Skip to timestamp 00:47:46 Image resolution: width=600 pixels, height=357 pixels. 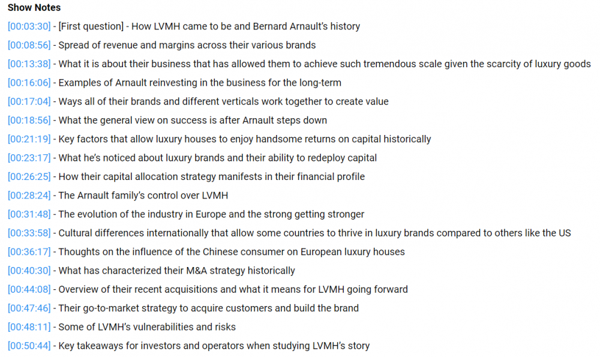[29, 308]
